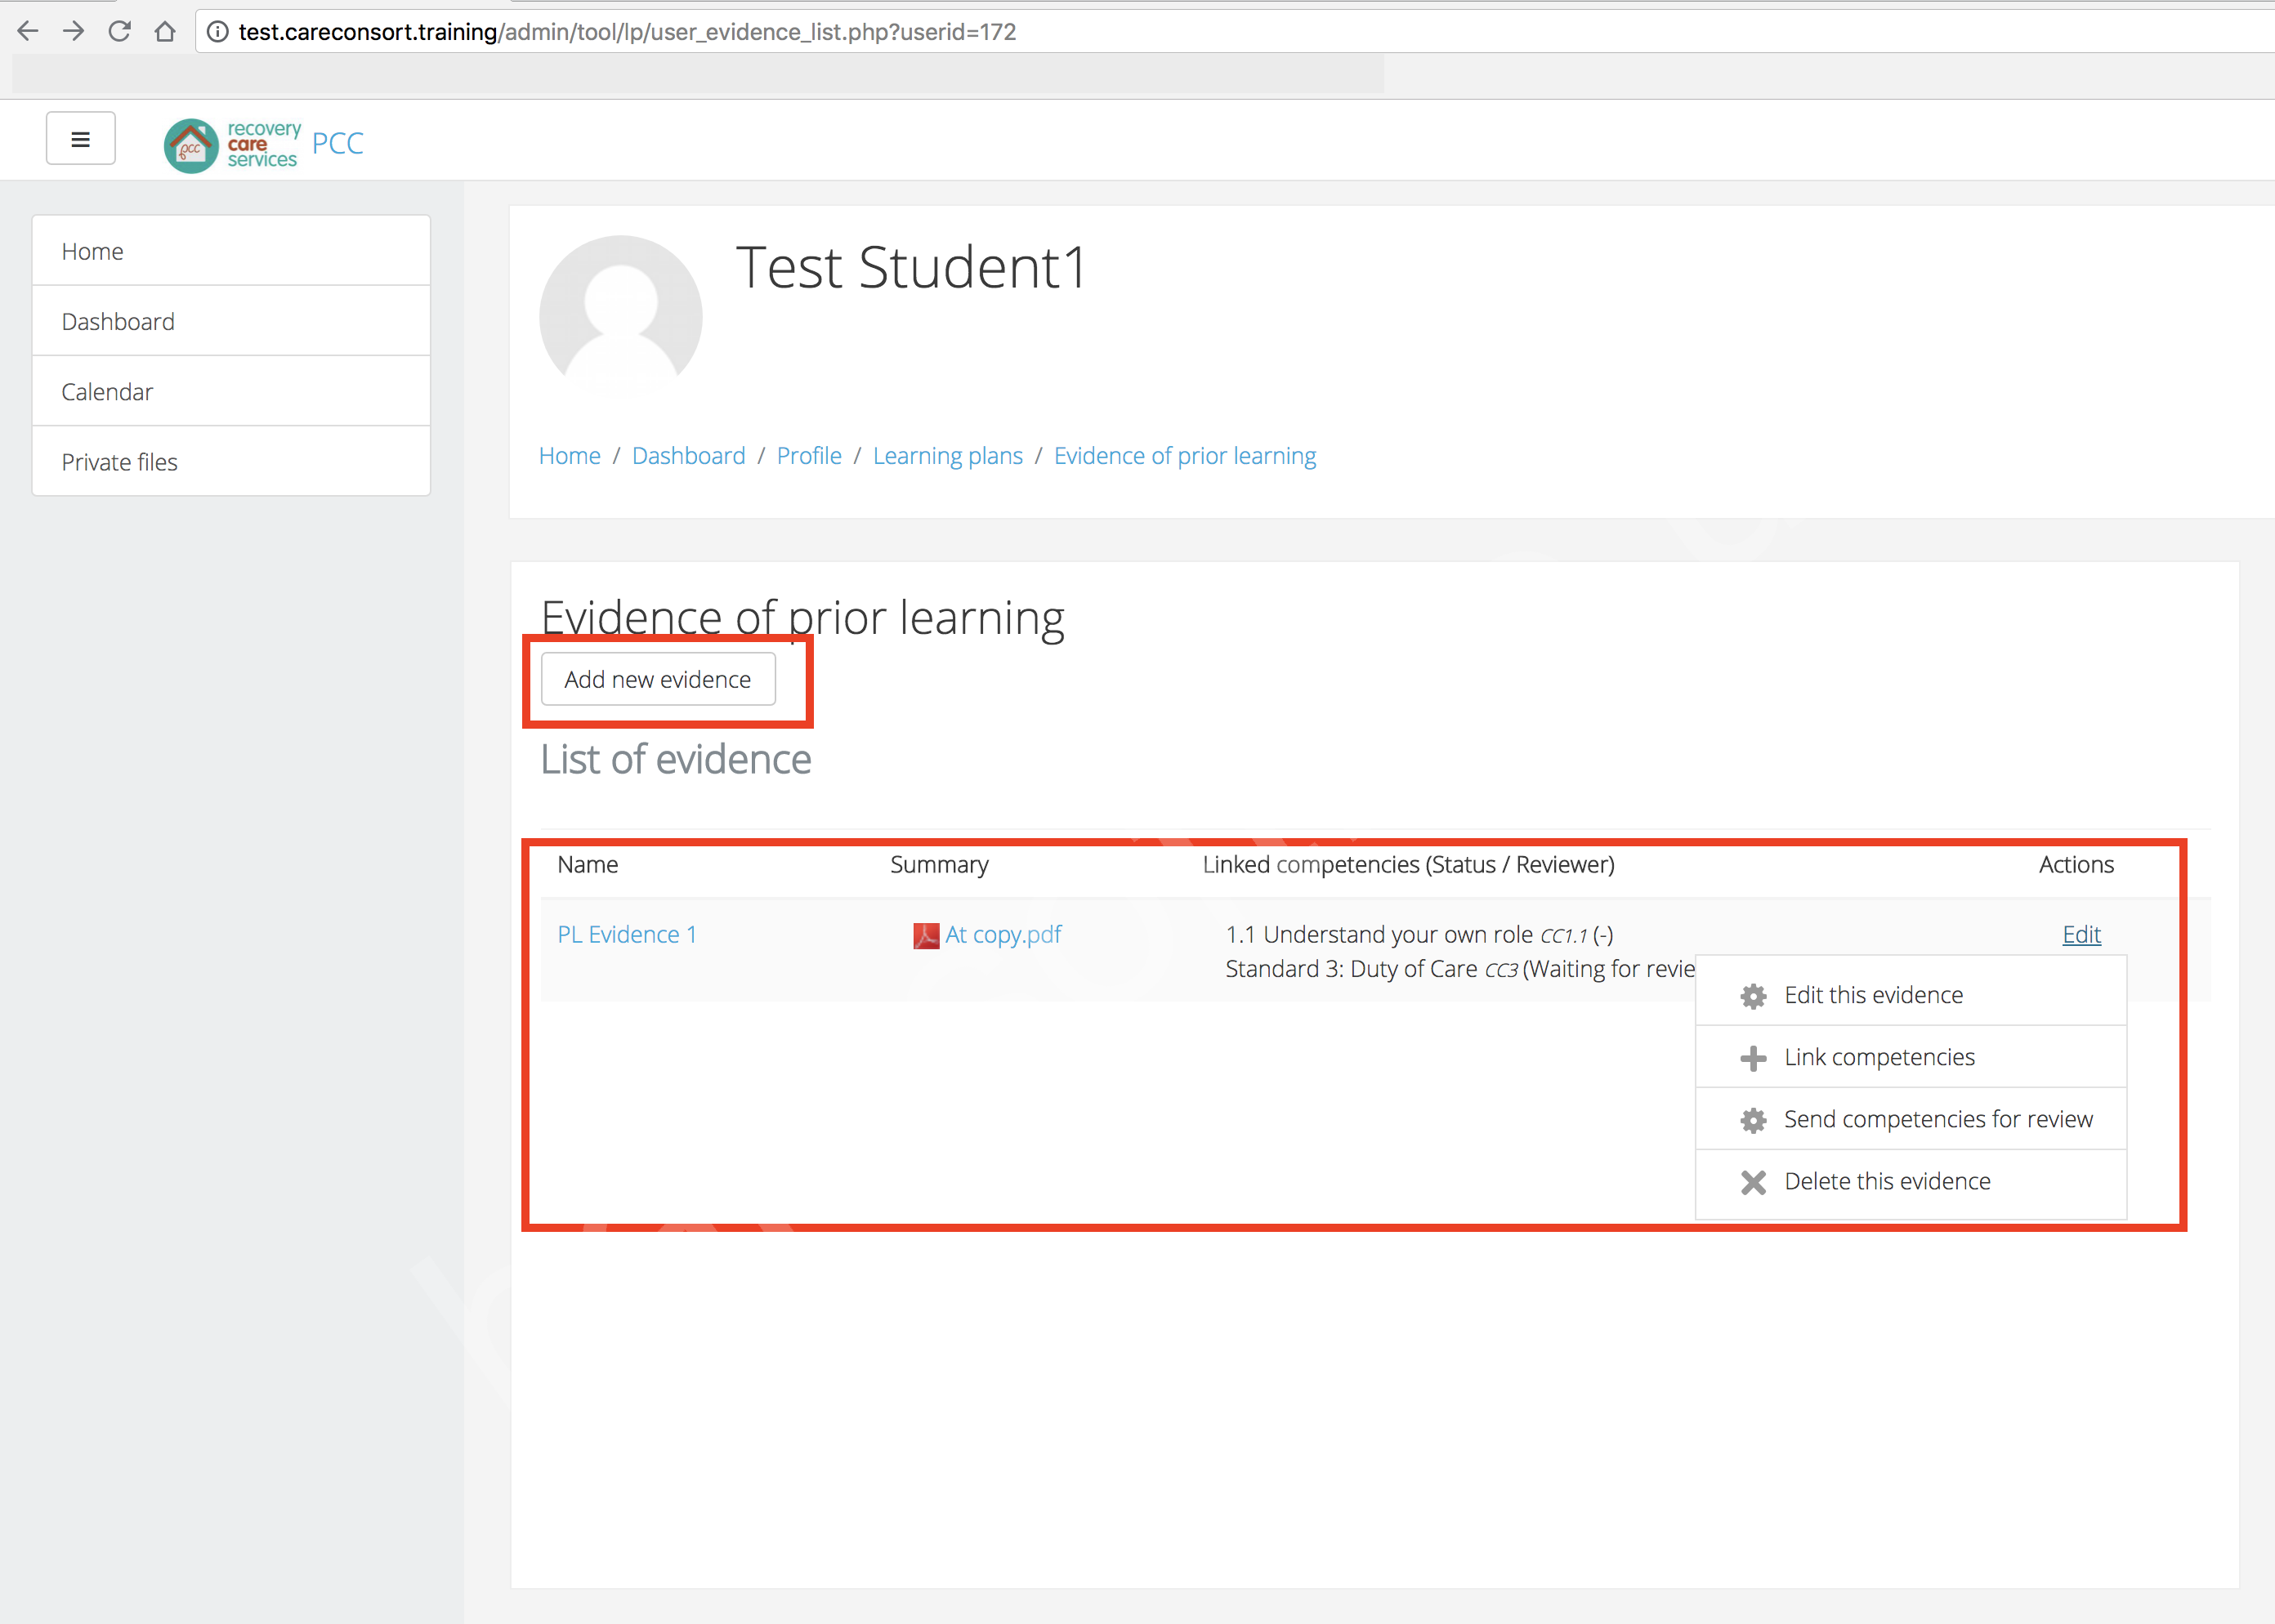View site info icon in address bar
The width and height of the screenshot is (2275, 1624).
tap(216, 32)
